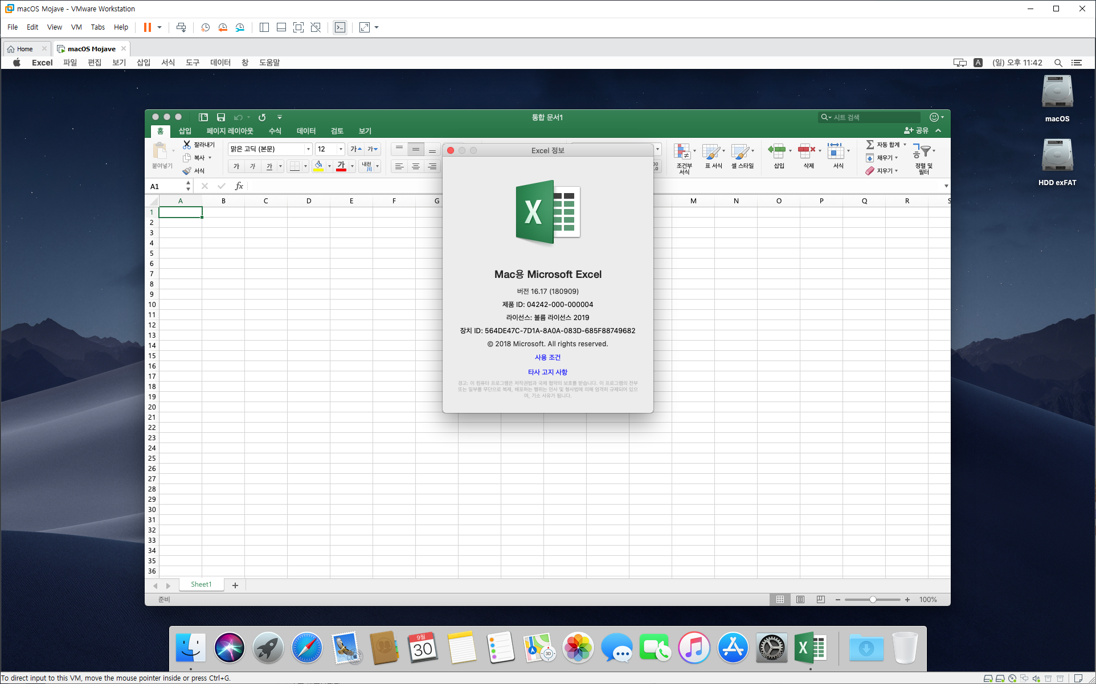Open Finder from the Dock
1096x684 pixels.
(x=190, y=648)
